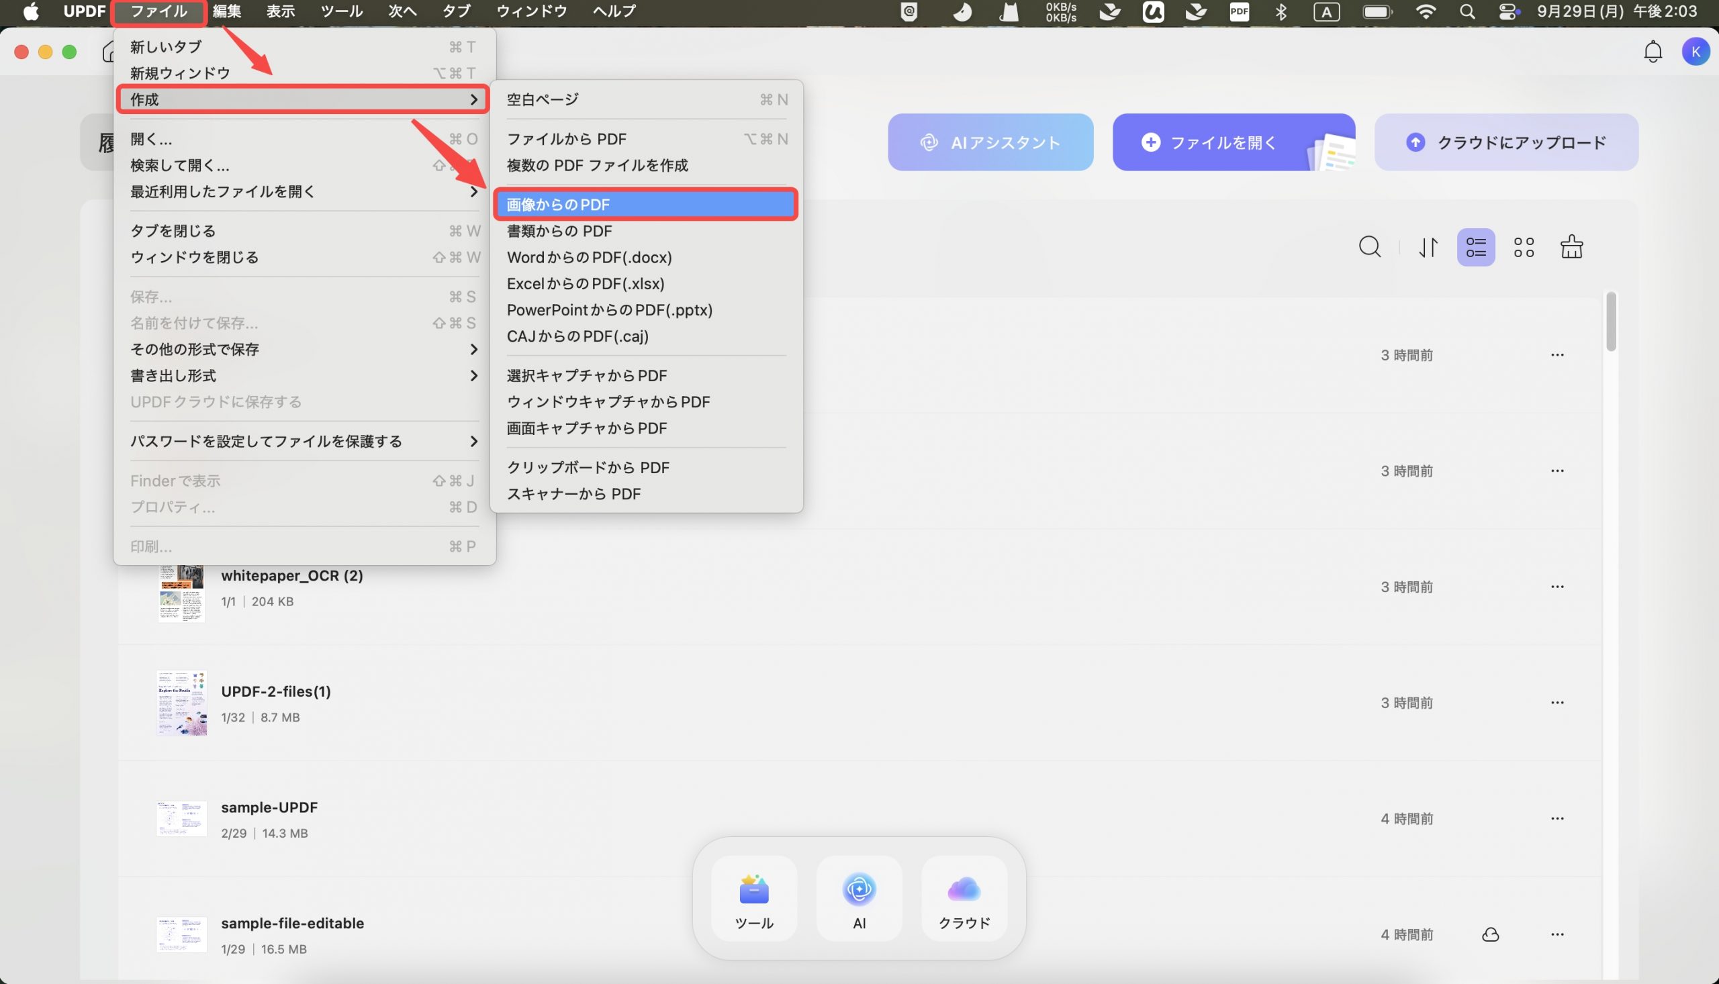Click the file list vertical scrollbar
The width and height of the screenshot is (1719, 984).
[x=1612, y=322]
